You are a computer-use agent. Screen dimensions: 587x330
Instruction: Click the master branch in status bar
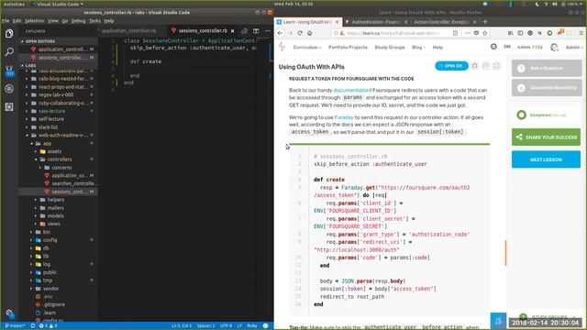(x=15, y=326)
